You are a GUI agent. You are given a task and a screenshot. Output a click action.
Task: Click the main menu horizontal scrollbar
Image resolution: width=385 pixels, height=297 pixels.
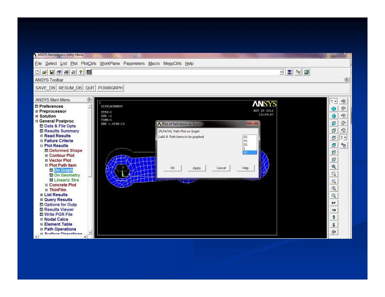[x=61, y=237]
